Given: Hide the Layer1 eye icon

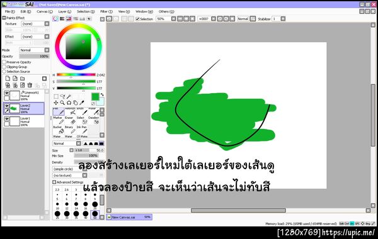Looking at the screenshot, I should pos(6,119).
